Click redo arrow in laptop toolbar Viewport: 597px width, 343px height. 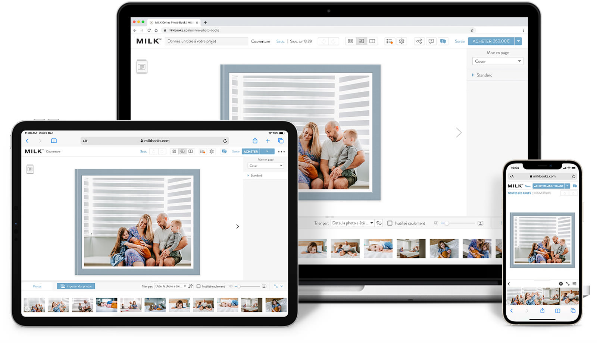[334, 41]
